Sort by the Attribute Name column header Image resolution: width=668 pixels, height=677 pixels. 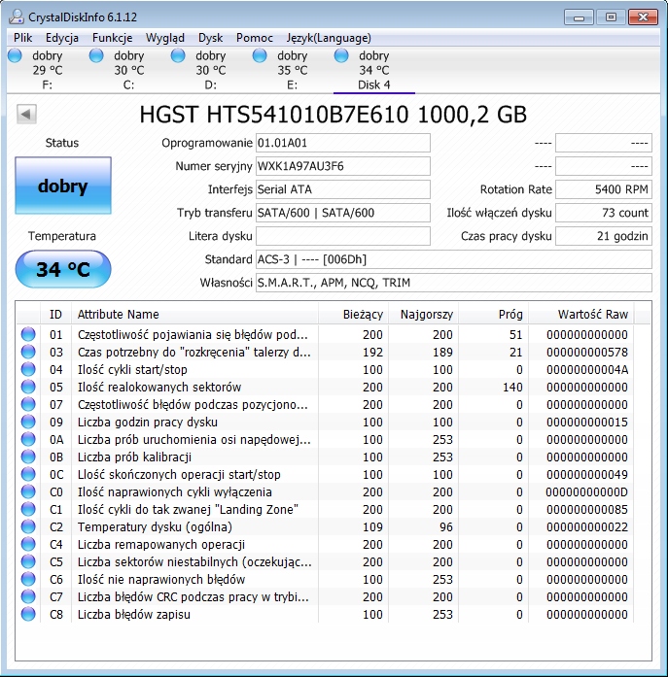pyautogui.click(x=194, y=315)
